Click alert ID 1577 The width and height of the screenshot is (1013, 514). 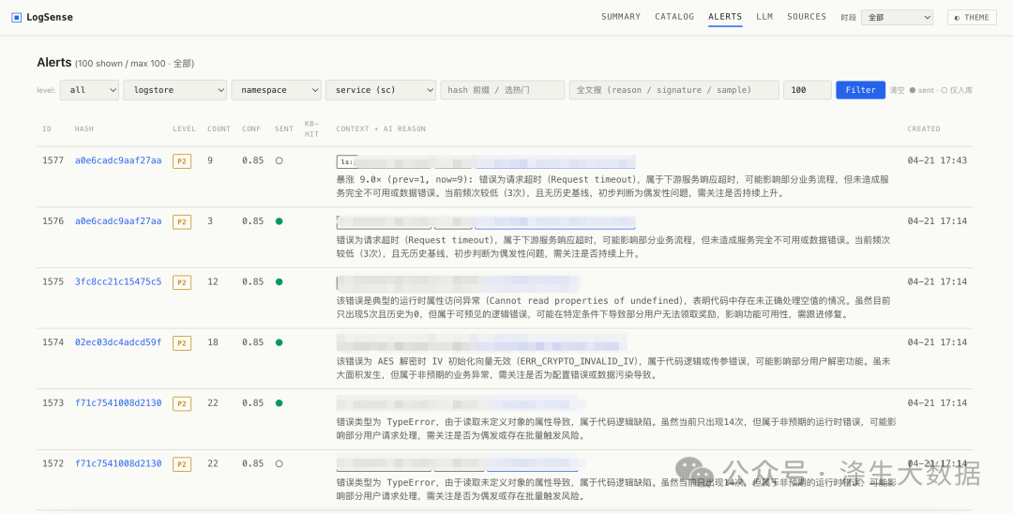pyautogui.click(x=53, y=160)
